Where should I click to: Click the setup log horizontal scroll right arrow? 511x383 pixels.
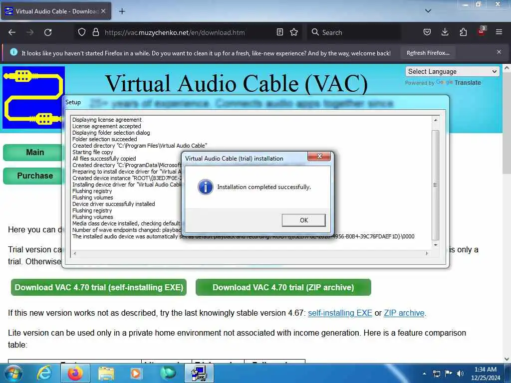click(x=427, y=253)
